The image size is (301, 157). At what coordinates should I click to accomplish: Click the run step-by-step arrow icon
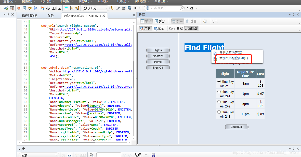click(x=30, y=8)
